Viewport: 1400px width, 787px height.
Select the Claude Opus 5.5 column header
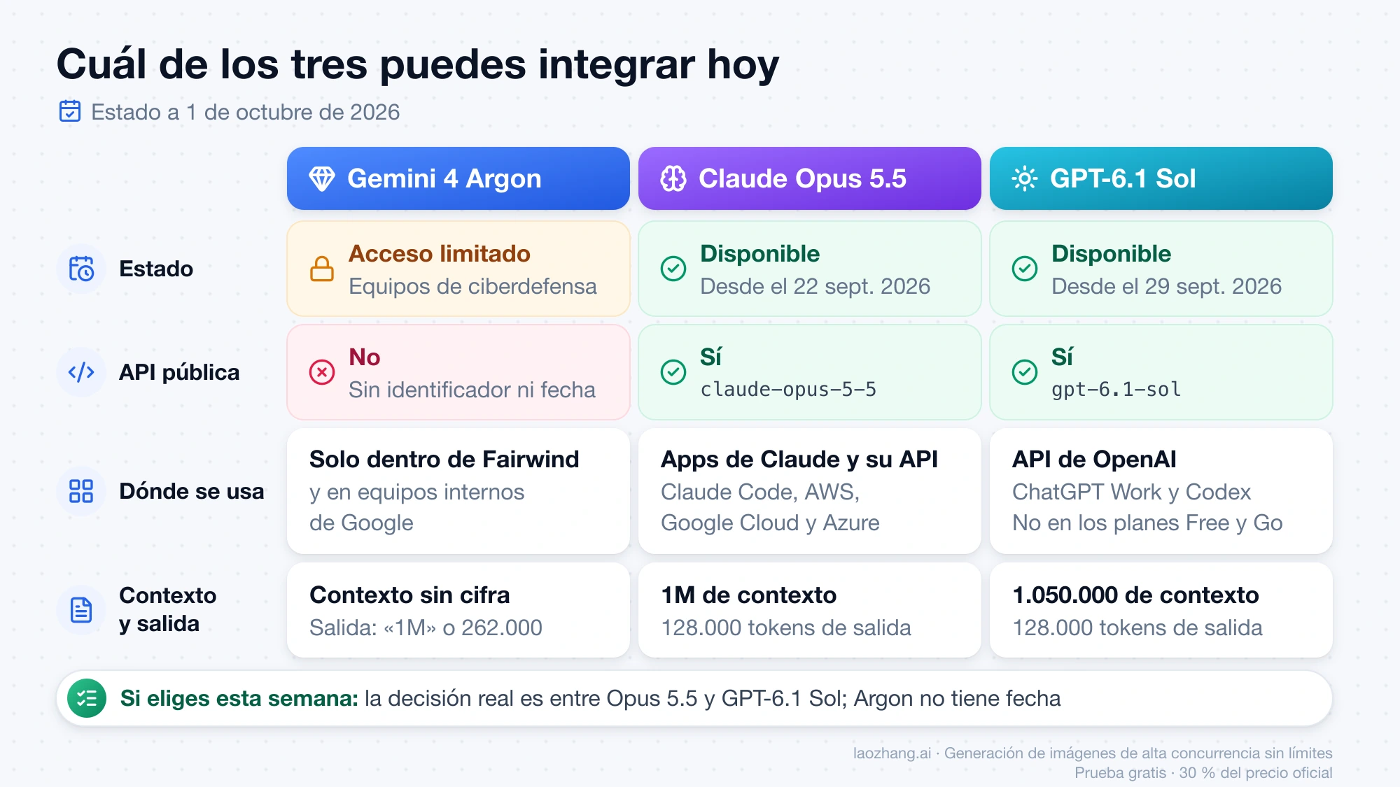pos(810,178)
